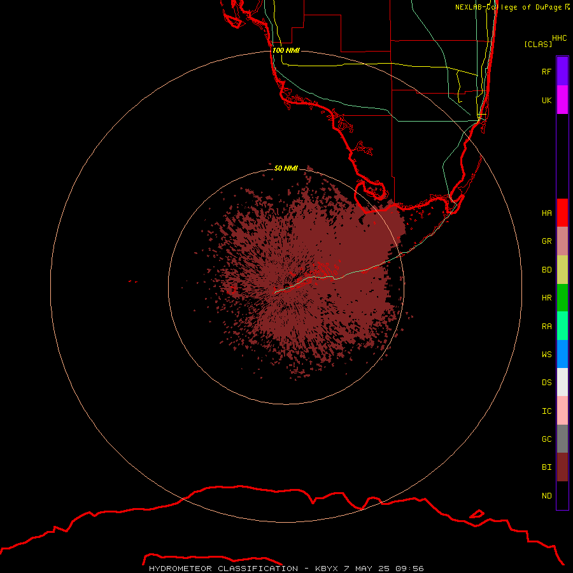Click the DS legend label
The image size is (573, 573).
pyautogui.click(x=546, y=382)
